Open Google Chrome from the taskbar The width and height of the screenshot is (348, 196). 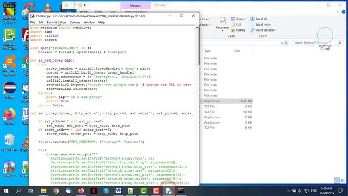56,191
